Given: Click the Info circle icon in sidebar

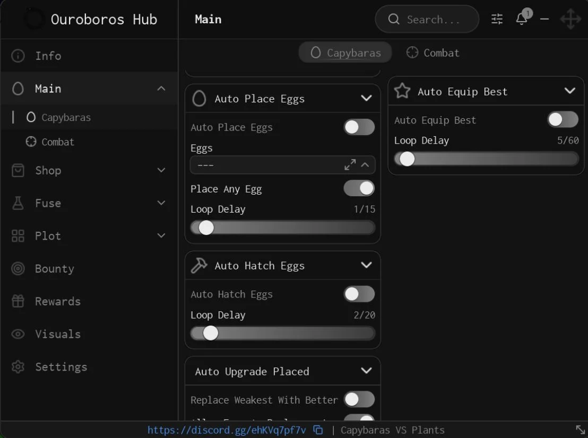Looking at the screenshot, I should click(18, 56).
